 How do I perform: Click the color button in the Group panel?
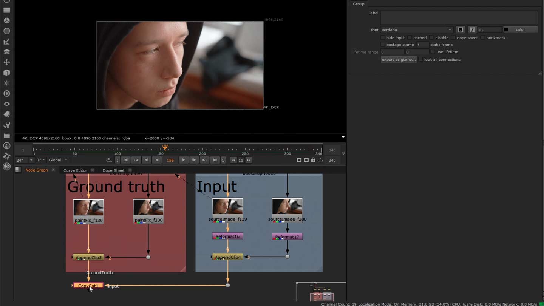(520, 29)
